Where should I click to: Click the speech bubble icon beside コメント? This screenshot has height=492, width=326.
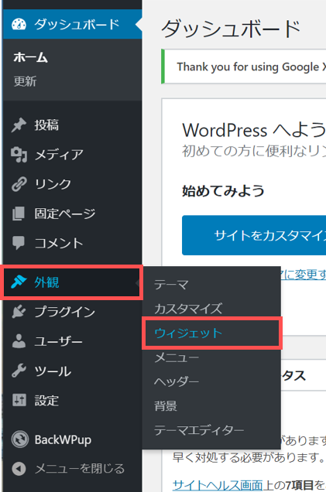(x=19, y=243)
